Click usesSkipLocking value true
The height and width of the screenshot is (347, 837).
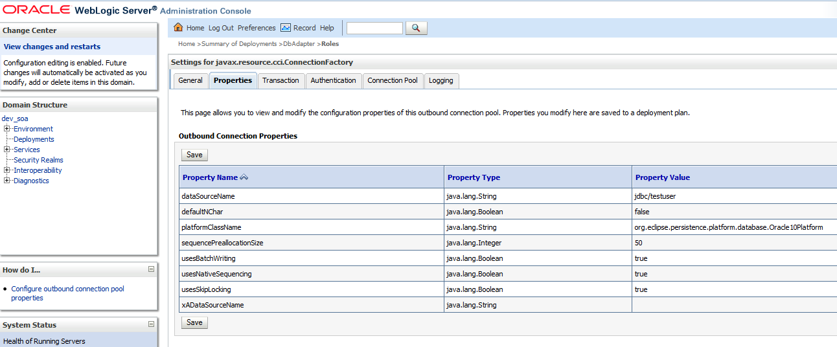(x=641, y=289)
